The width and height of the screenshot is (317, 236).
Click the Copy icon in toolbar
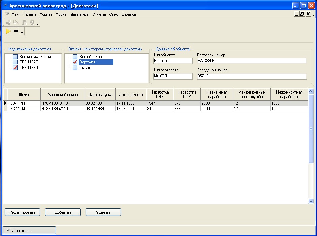[16, 23]
